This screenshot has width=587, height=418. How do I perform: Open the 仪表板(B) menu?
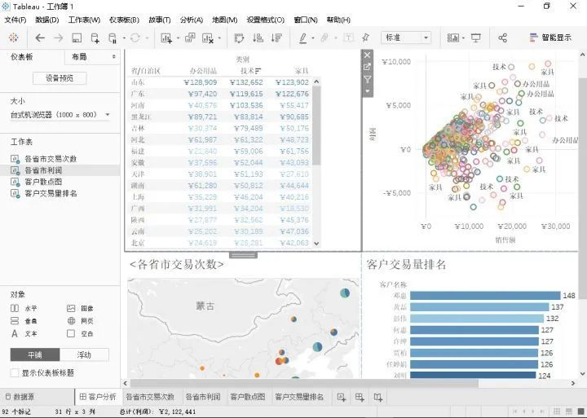click(124, 20)
